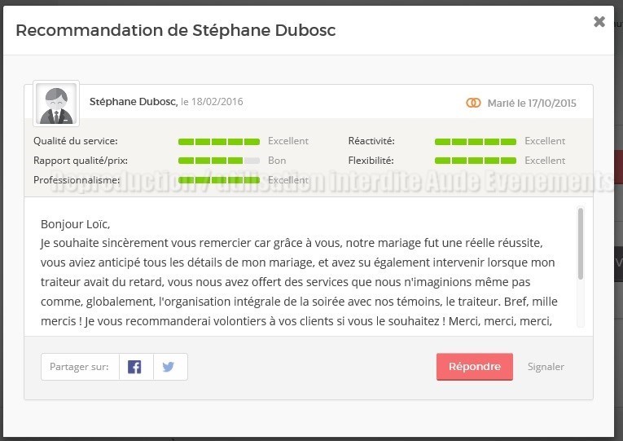The width and height of the screenshot is (623, 441).
Task: Click the Professionnalisme rating bar
Action: (219, 180)
